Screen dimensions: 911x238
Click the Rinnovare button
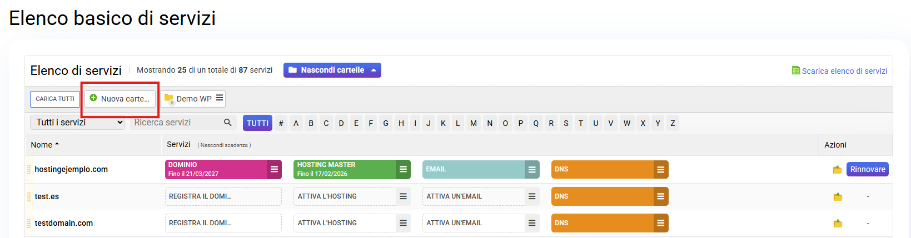click(x=867, y=169)
